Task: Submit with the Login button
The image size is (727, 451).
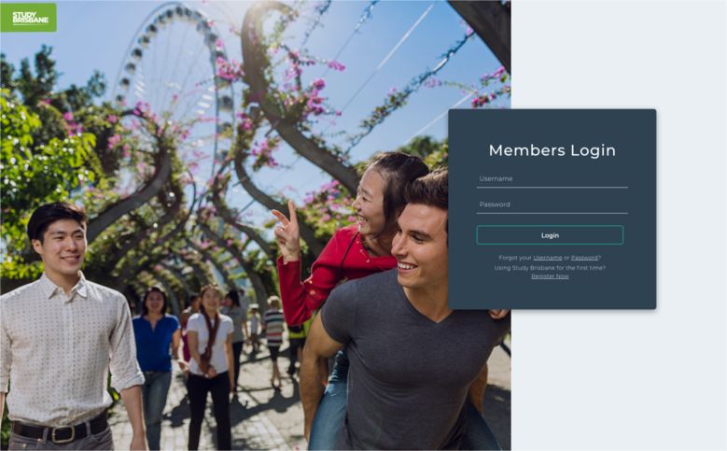Action: pos(550,235)
